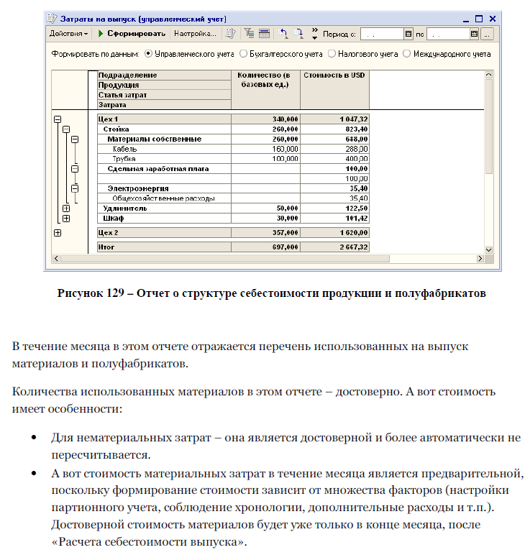The height and width of the screenshot is (555, 525).
Task: Click the Статья затрат header cell
Action: pos(164,95)
